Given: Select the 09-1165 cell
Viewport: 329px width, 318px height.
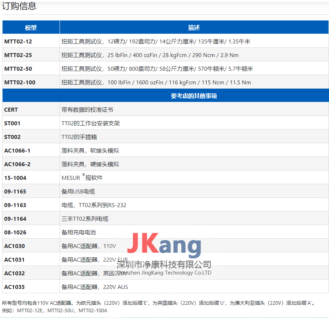Looking at the screenshot, I should pos(31,191).
